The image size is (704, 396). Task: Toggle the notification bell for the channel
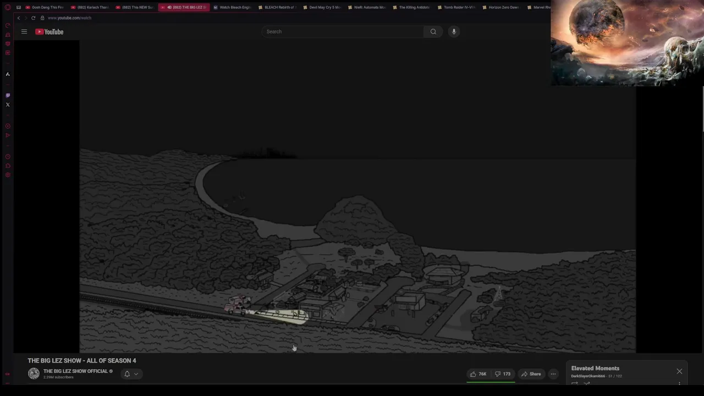(x=127, y=374)
